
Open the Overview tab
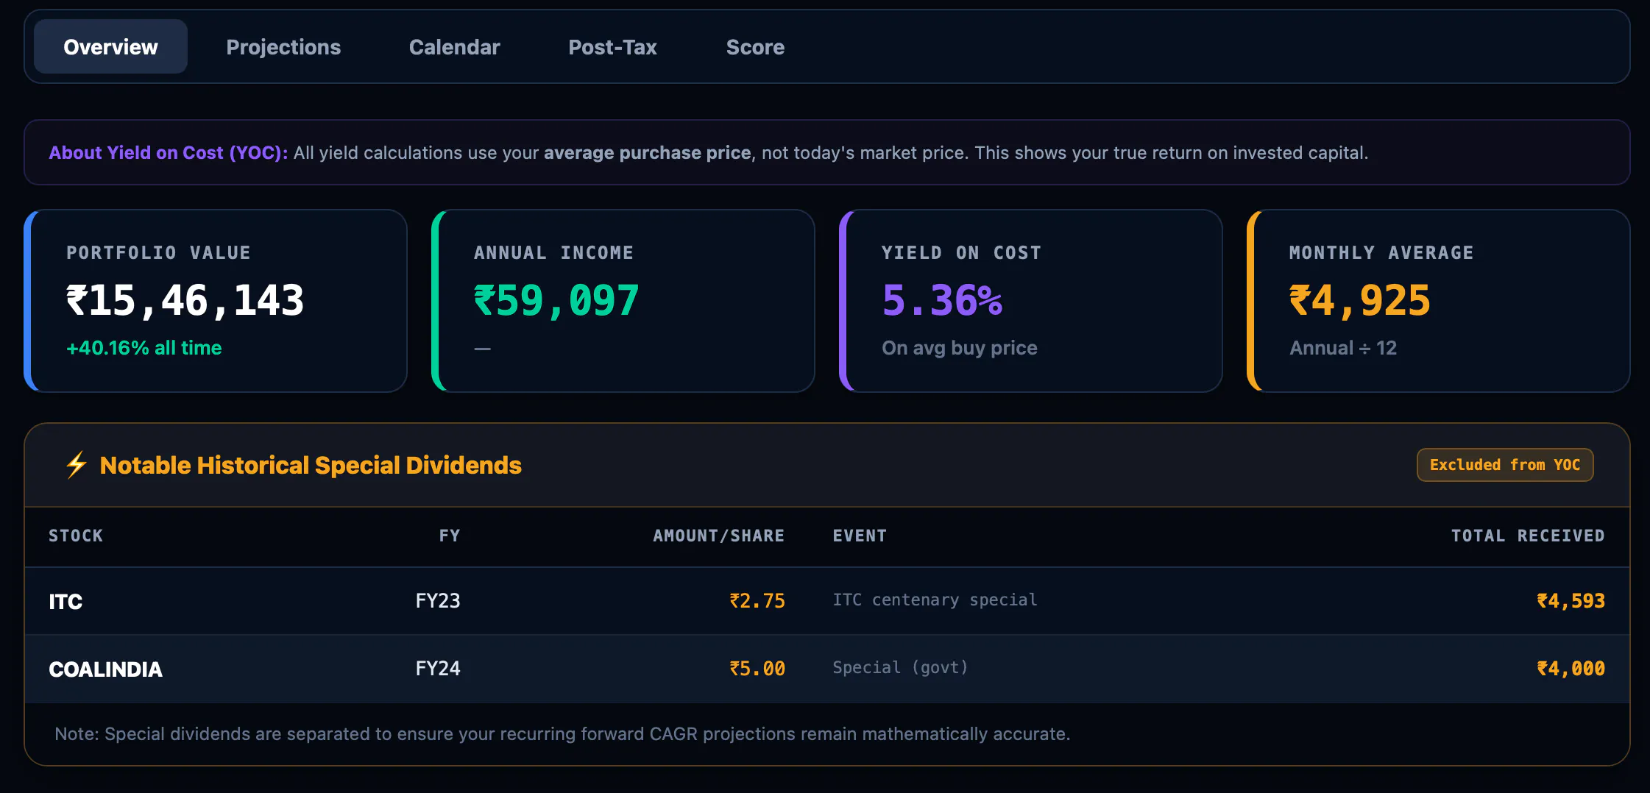(x=110, y=46)
